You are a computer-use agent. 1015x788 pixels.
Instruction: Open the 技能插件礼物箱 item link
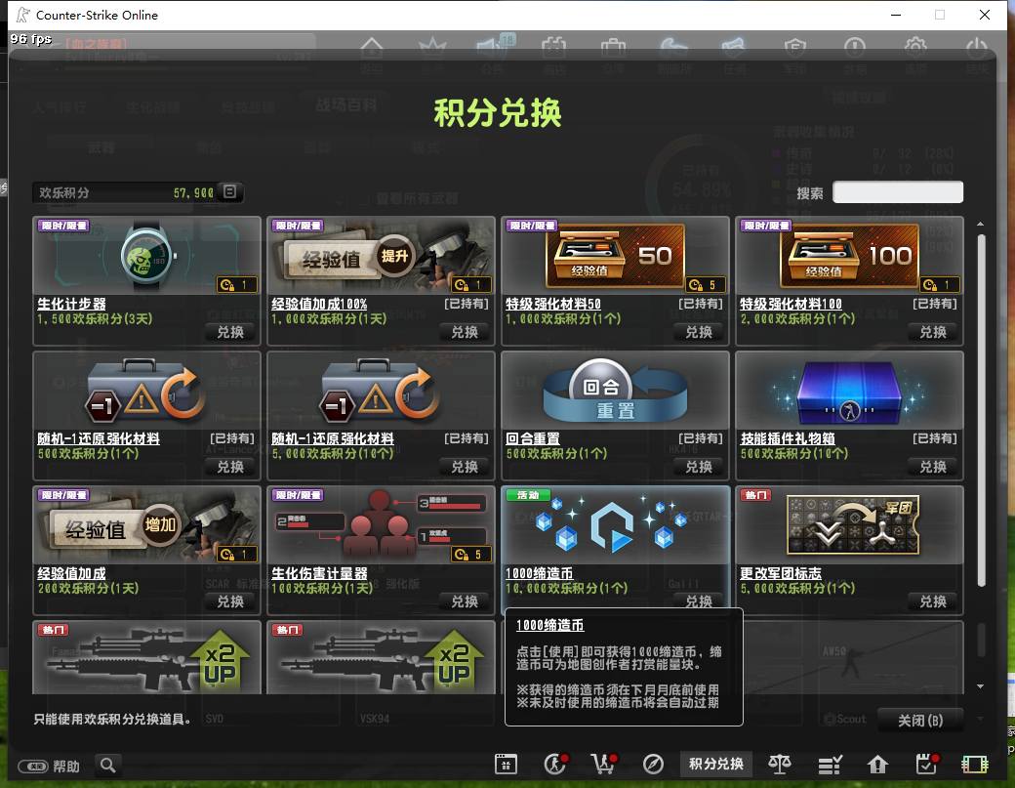pos(788,438)
